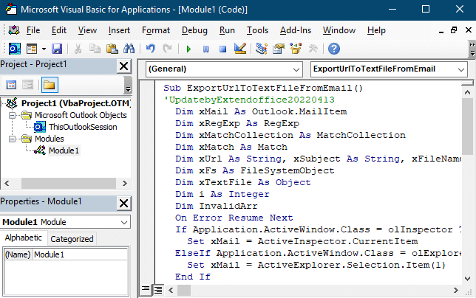The width and height of the screenshot is (476, 298).
Task: Click the Undo arrow icon
Action: click(x=151, y=49)
